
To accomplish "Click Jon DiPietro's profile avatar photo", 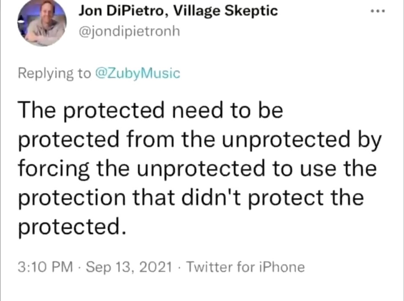I will (x=42, y=23).
